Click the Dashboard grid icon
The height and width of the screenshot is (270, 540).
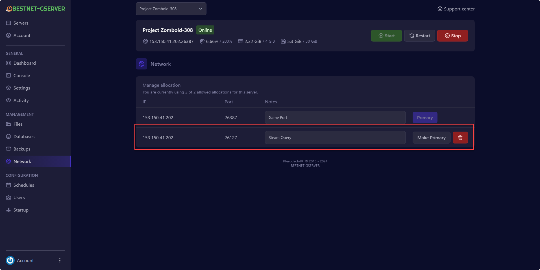pyautogui.click(x=8, y=63)
